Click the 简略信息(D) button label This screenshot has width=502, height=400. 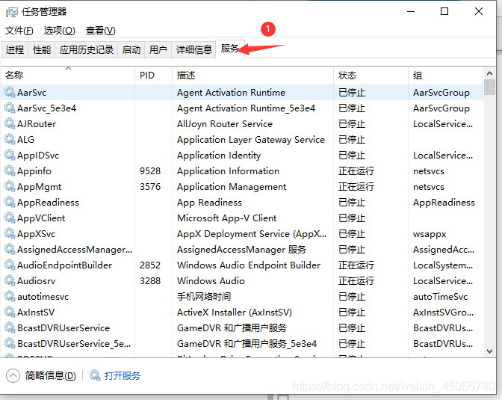[x=51, y=375]
